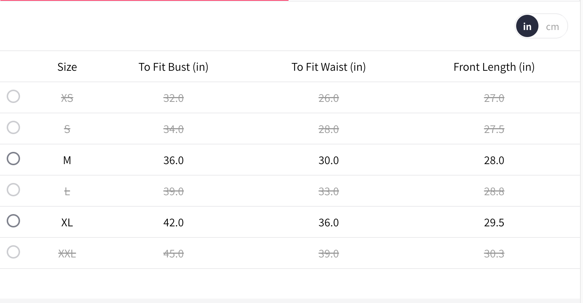Click the To Fit Bust column header
This screenshot has width=583, height=303.
click(173, 67)
